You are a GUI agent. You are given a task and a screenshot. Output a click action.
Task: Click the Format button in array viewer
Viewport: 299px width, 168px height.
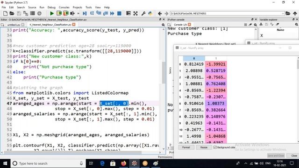(186, 147)
